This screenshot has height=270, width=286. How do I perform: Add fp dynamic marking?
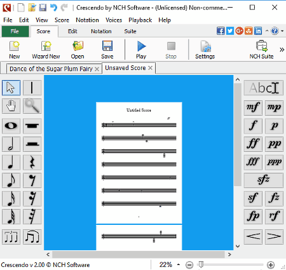click(253, 217)
